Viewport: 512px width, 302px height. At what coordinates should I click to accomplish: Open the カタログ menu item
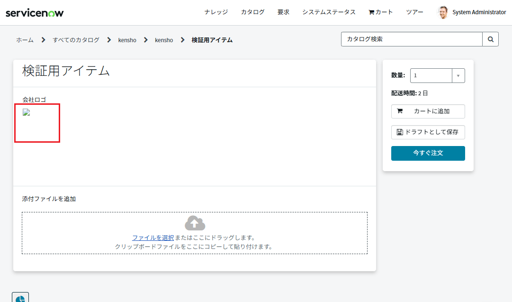click(252, 12)
